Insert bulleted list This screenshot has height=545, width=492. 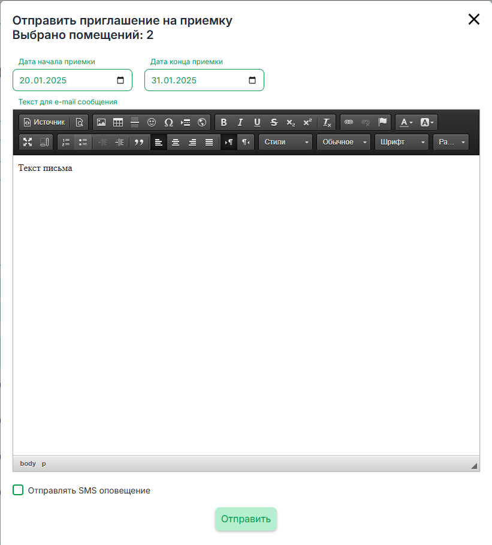pos(83,142)
